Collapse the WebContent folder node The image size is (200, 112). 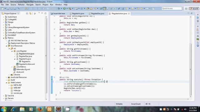pyautogui.click(x=6, y=83)
